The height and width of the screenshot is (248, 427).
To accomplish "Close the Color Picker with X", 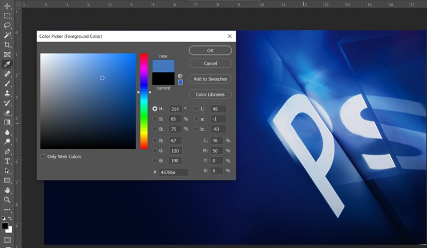I will 230,36.
